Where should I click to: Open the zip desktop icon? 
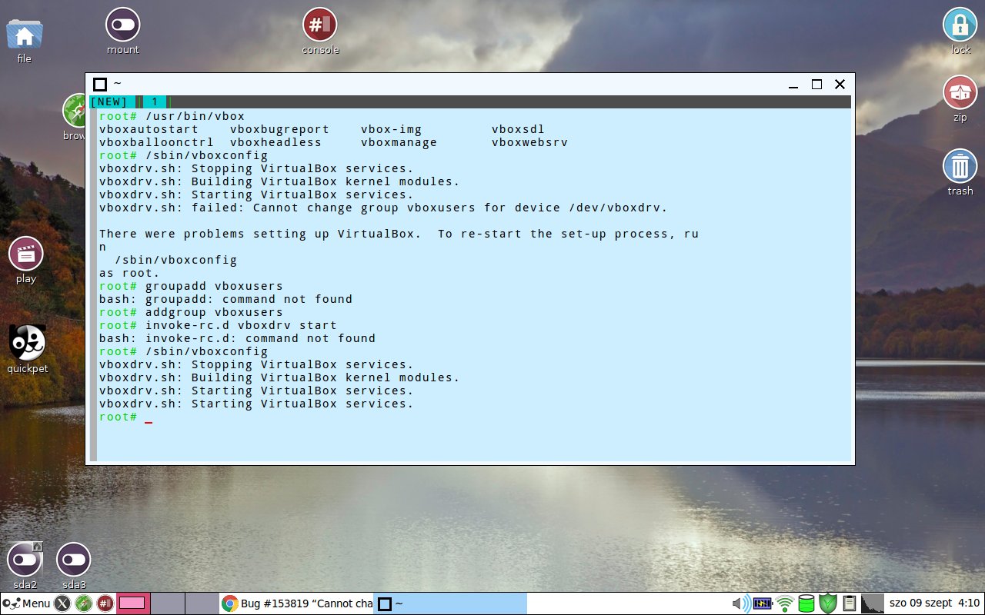coord(960,92)
